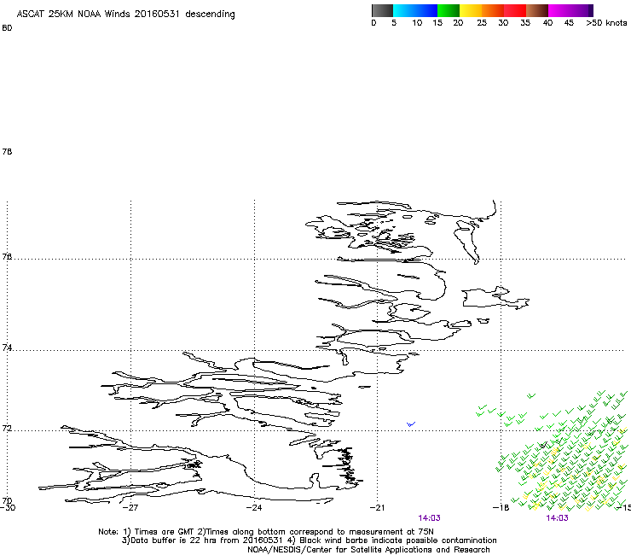Image resolution: width=631 pixels, height=555 pixels.
Task: Click the '40' label under the color scale
Action: [x=547, y=23]
